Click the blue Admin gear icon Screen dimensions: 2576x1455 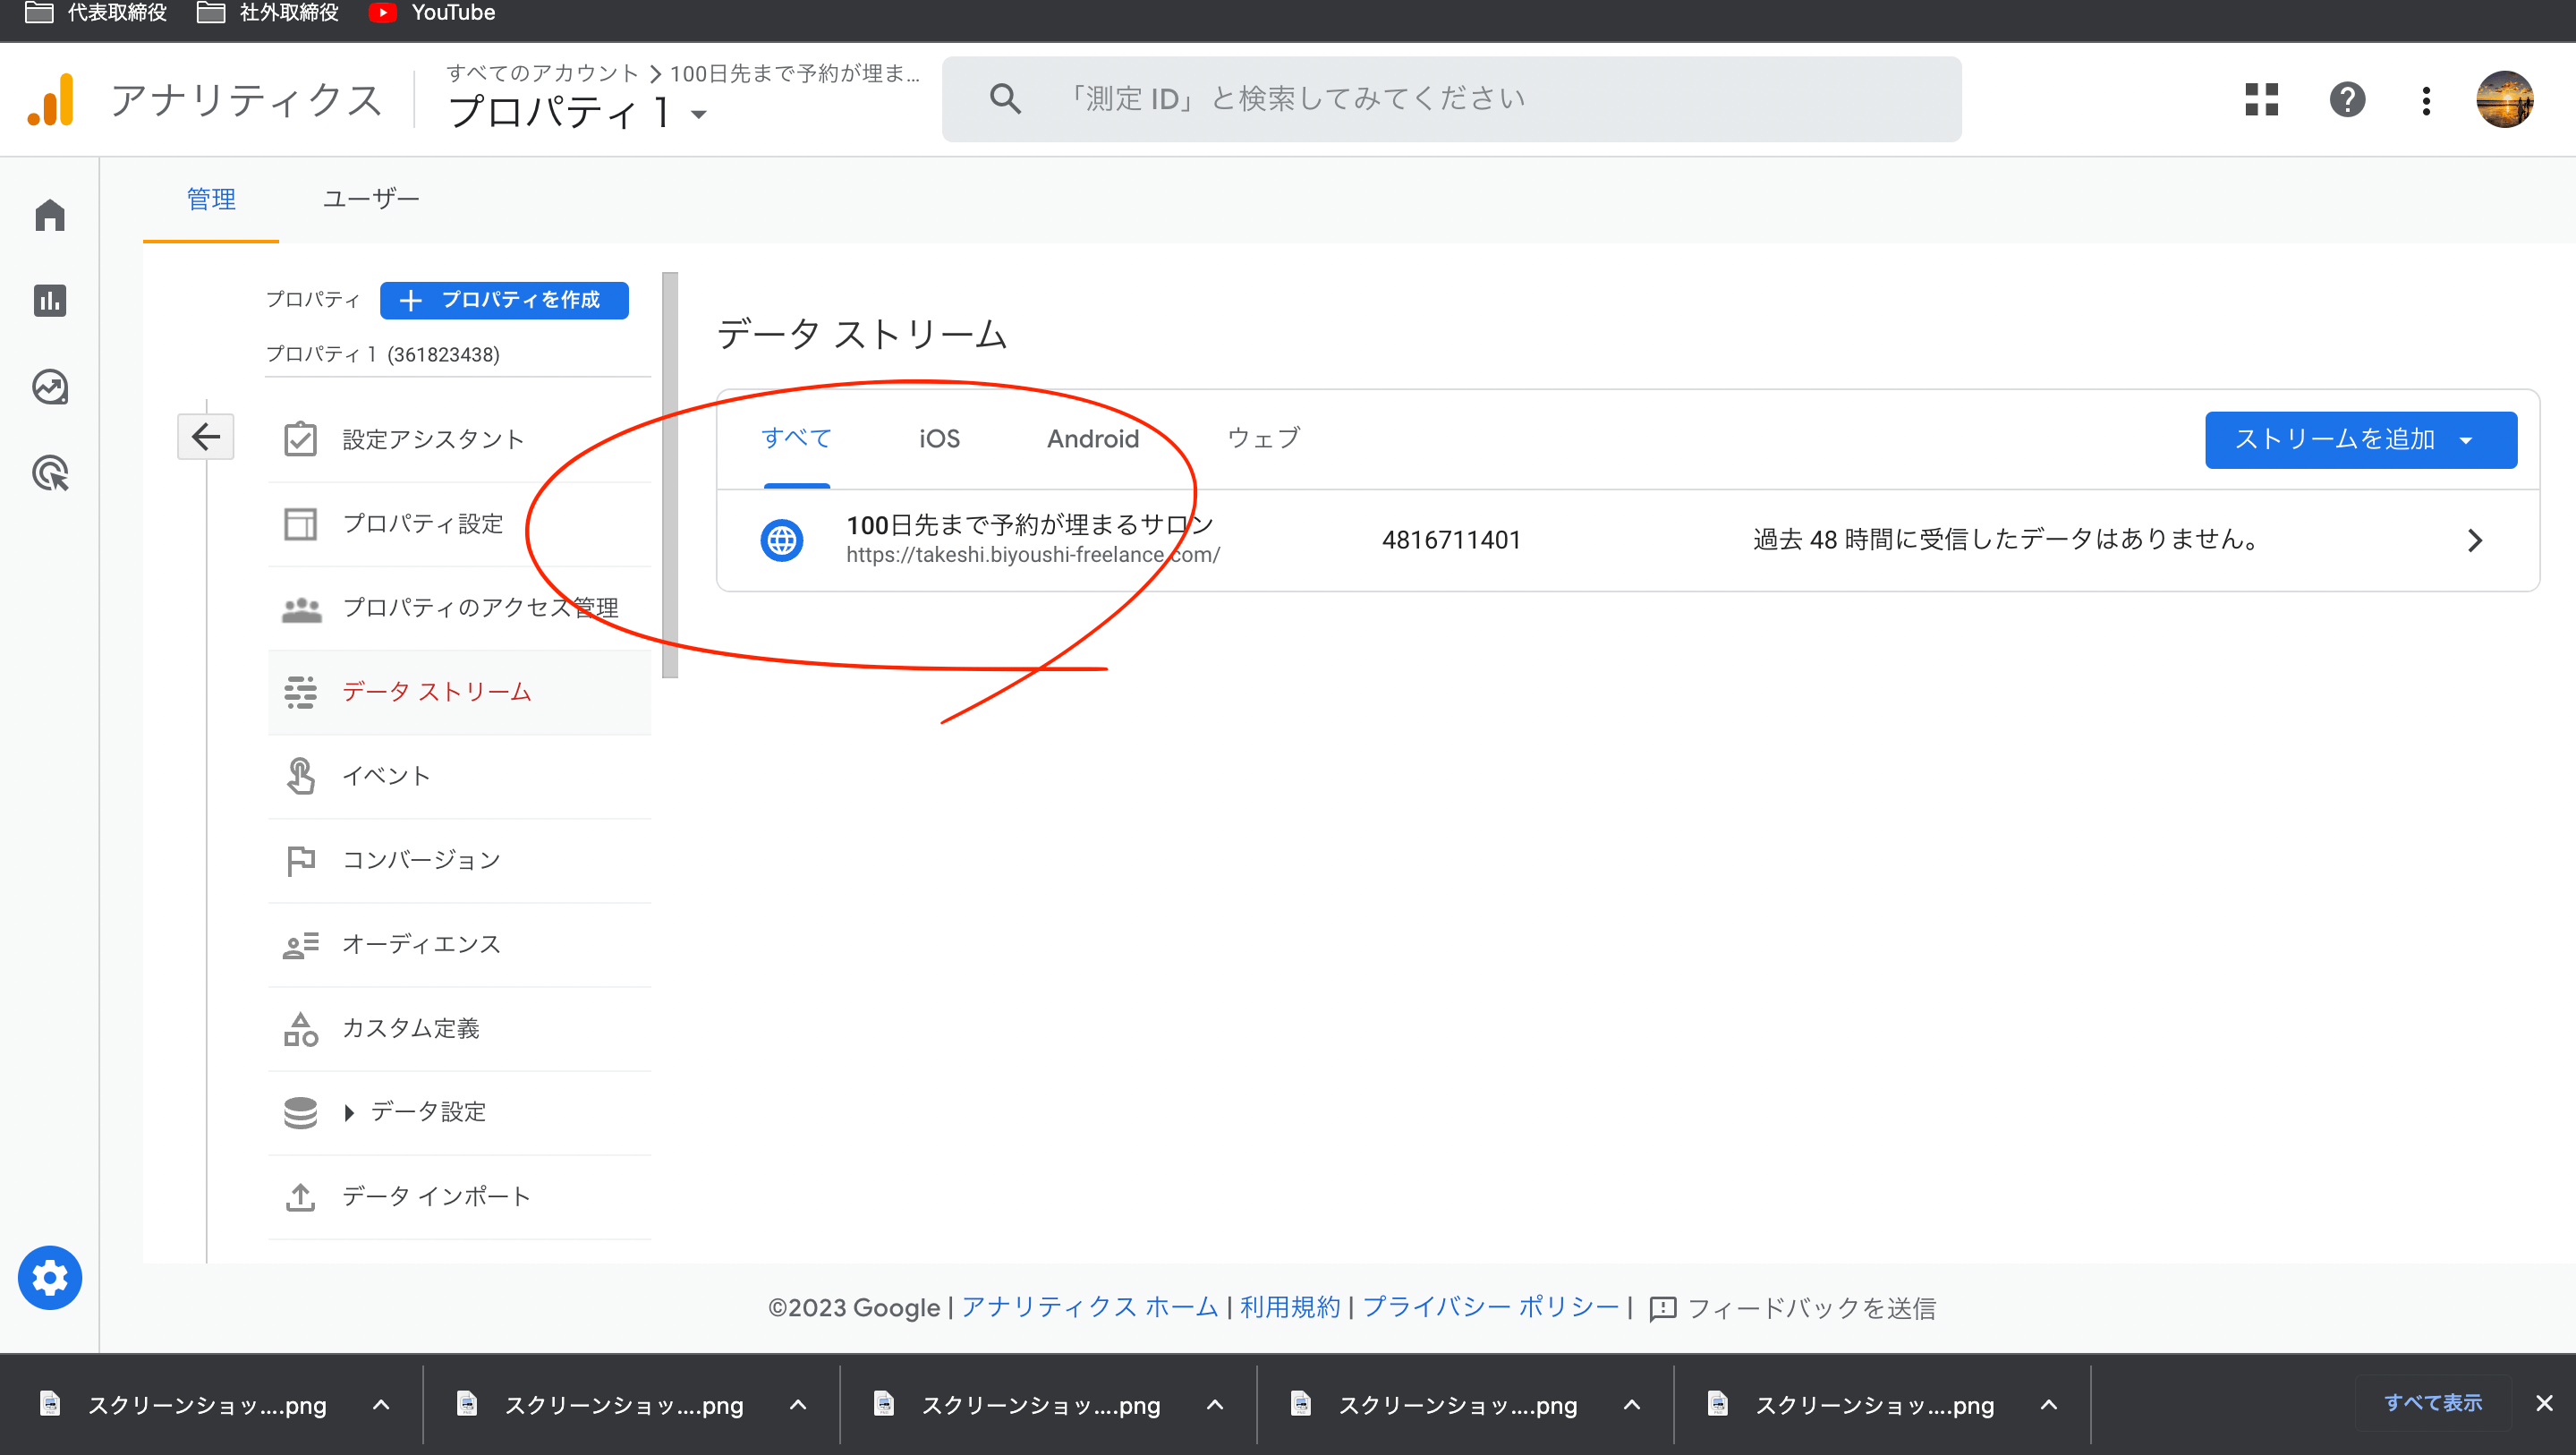(x=50, y=1277)
